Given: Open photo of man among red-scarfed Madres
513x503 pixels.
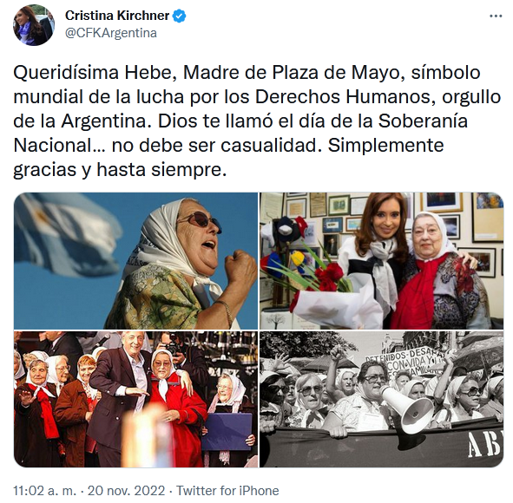Looking at the screenshot, I should tap(135, 399).
